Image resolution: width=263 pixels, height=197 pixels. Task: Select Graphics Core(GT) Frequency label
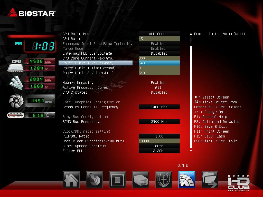tap(90, 107)
